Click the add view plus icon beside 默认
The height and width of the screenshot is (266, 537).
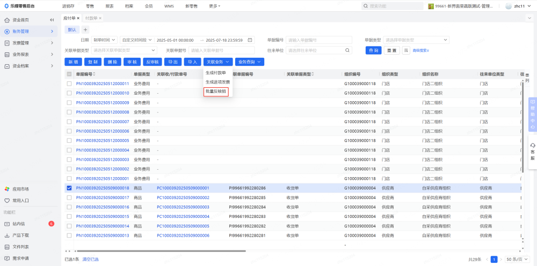[85, 29]
